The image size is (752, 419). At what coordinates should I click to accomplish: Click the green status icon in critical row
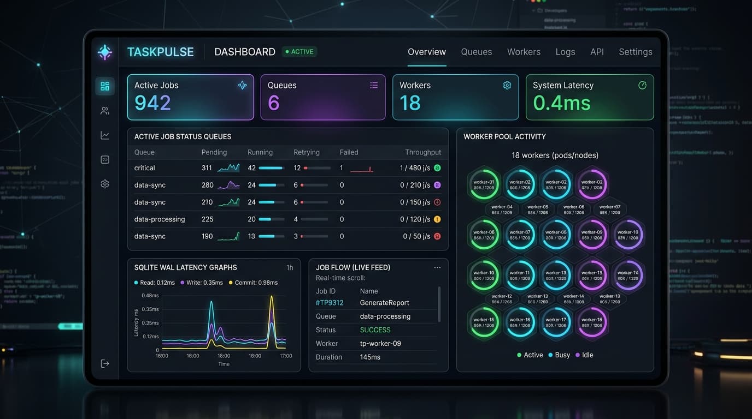click(x=437, y=168)
